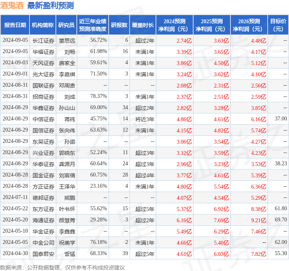Click researcher name 唐家全
Viewport: 289px width, 271px height.
point(67,63)
